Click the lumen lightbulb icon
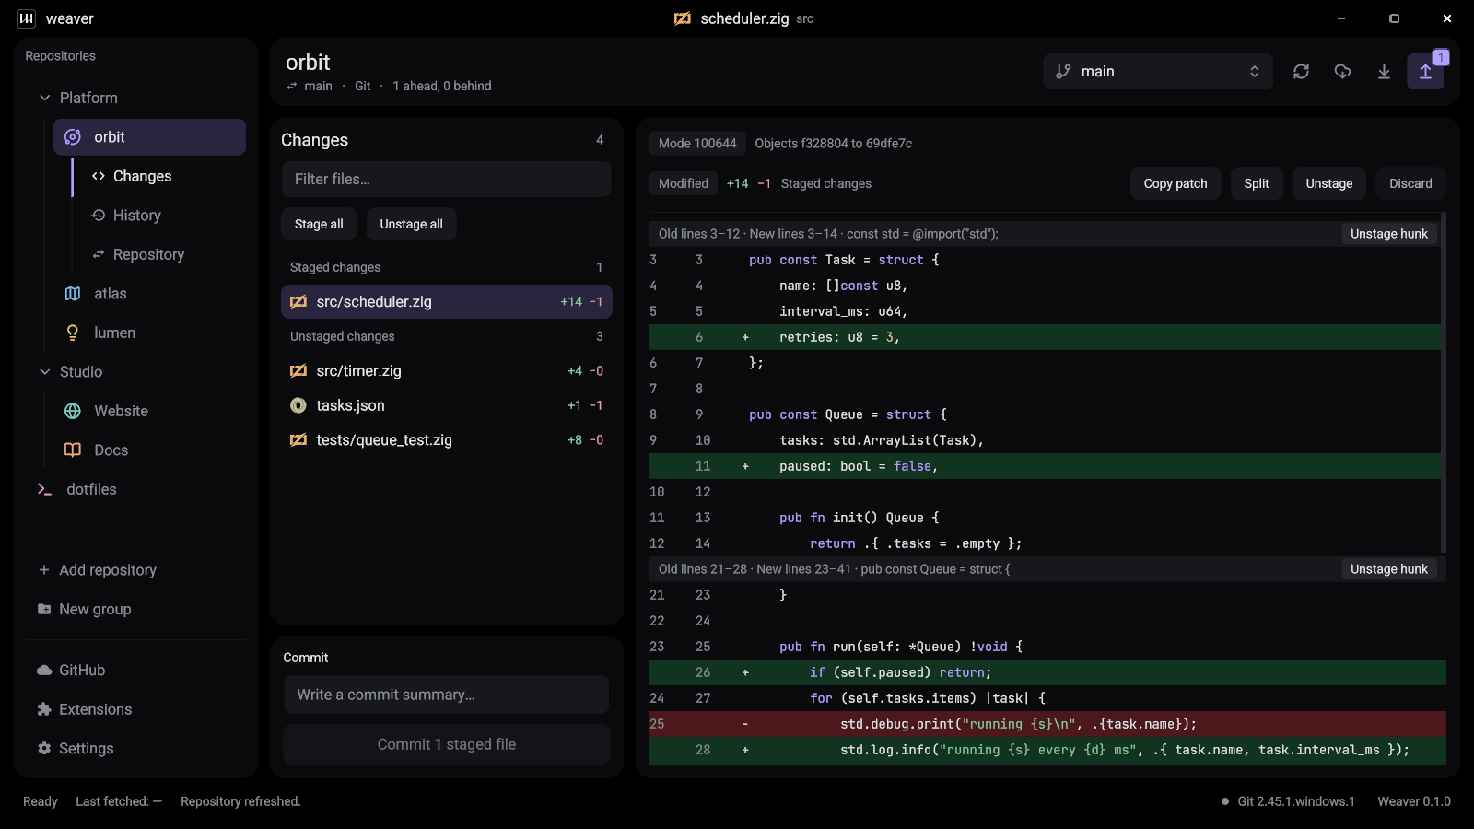Image resolution: width=1474 pixels, height=829 pixels. coord(73,333)
